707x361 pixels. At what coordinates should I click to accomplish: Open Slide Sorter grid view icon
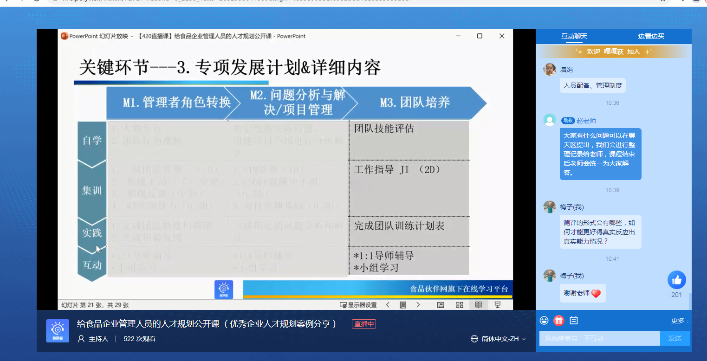click(460, 305)
